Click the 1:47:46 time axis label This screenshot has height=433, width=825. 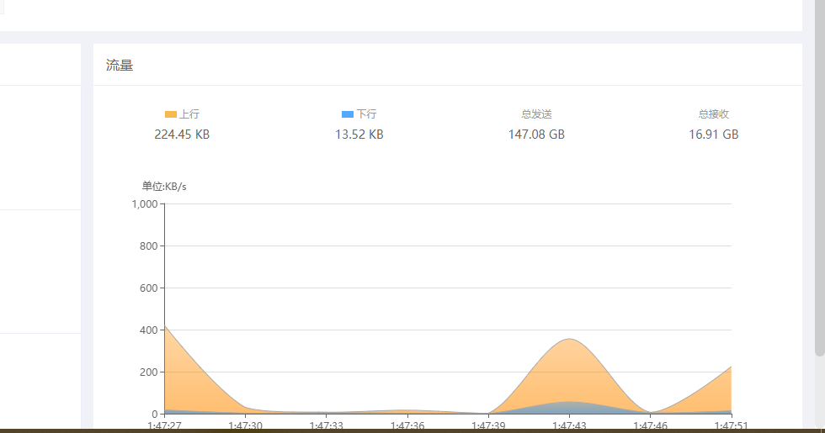click(650, 426)
